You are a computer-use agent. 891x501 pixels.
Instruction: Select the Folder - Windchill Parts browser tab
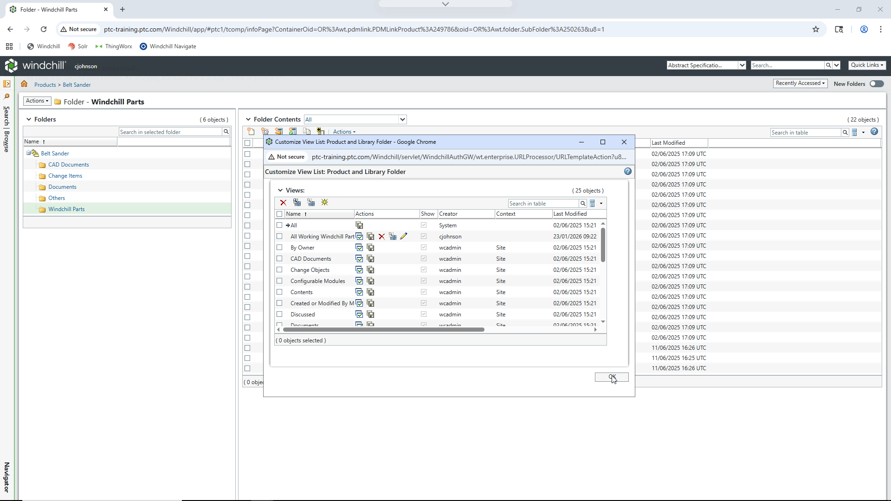click(x=59, y=9)
